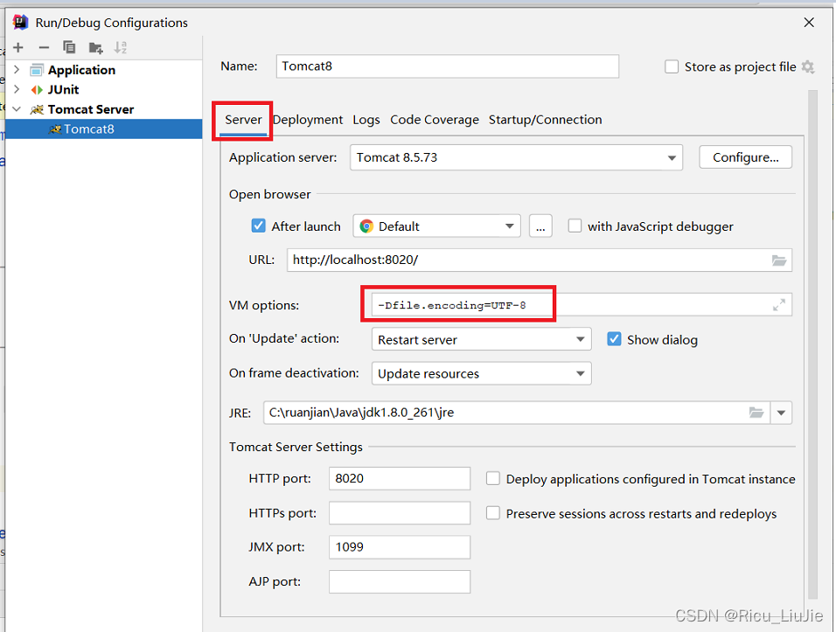
Task: Sort configurations alphabetically
Action: pyautogui.click(x=121, y=47)
